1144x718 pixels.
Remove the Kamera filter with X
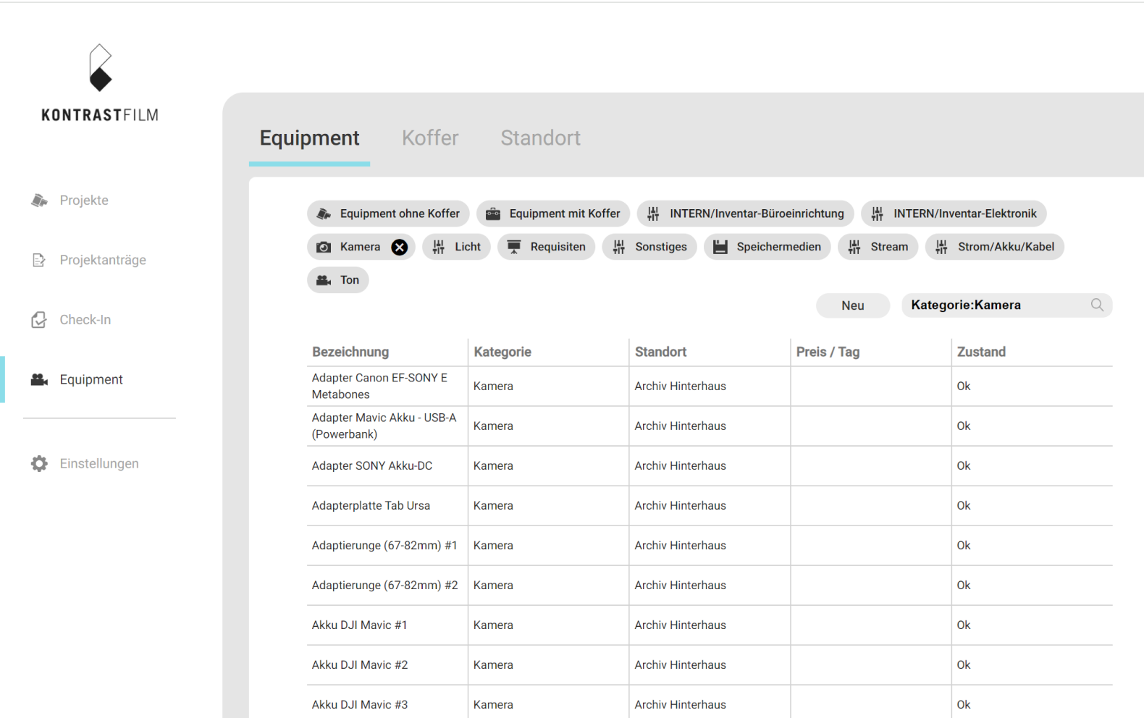pyautogui.click(x=399, y=248)
